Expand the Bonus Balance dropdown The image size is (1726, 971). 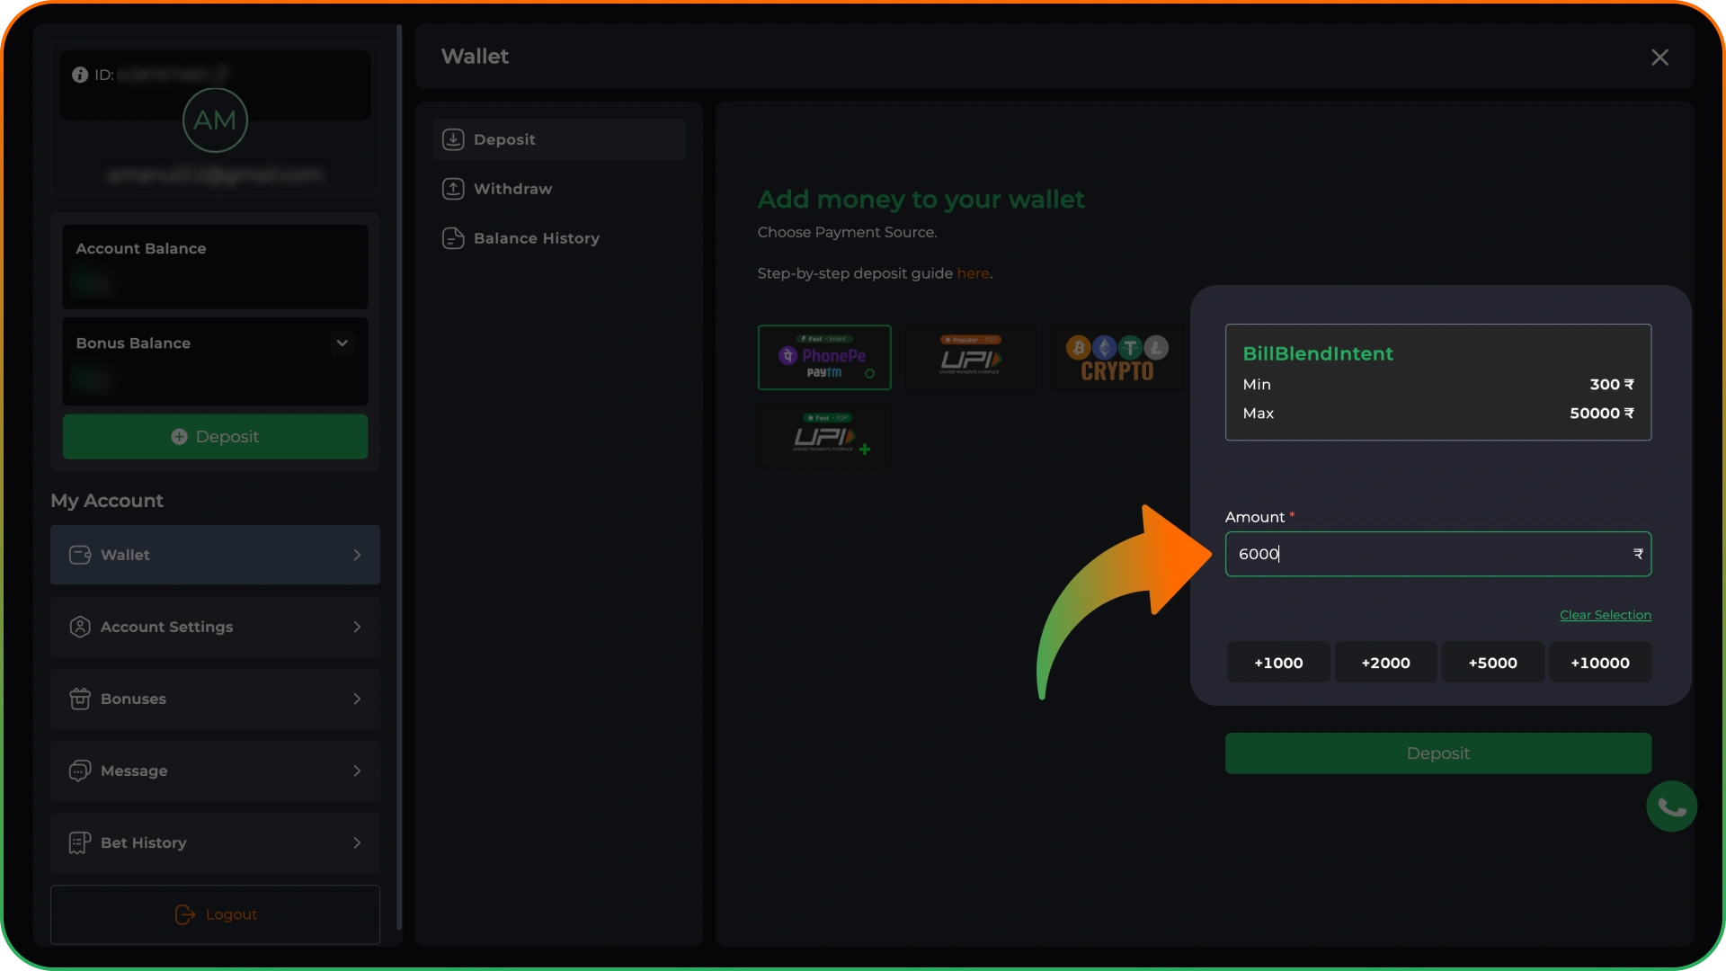pyautogui.click(x=342, y=343)
